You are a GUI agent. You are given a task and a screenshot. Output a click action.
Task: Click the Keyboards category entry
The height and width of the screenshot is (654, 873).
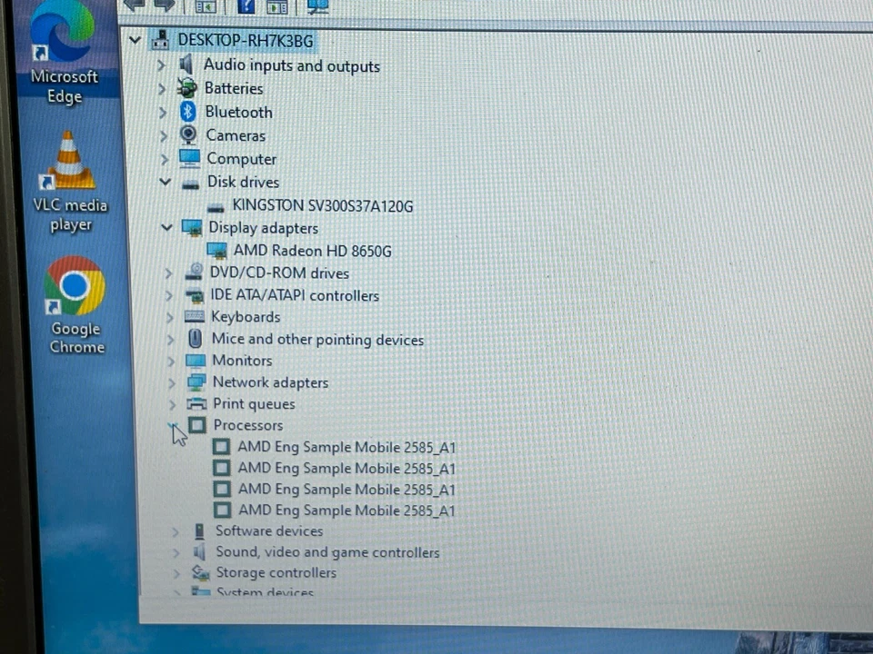(245, 316)
